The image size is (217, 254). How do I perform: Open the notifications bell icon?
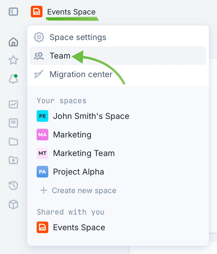(13, 79)
